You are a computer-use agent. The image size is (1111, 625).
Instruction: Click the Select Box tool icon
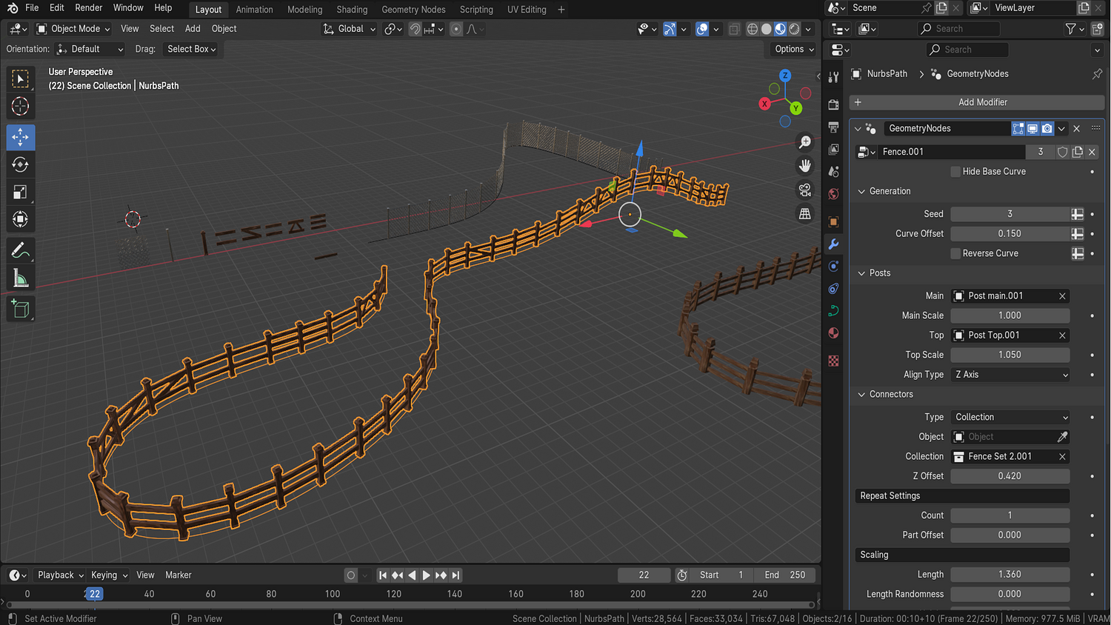pyautogui.click(x=21, y=79)
